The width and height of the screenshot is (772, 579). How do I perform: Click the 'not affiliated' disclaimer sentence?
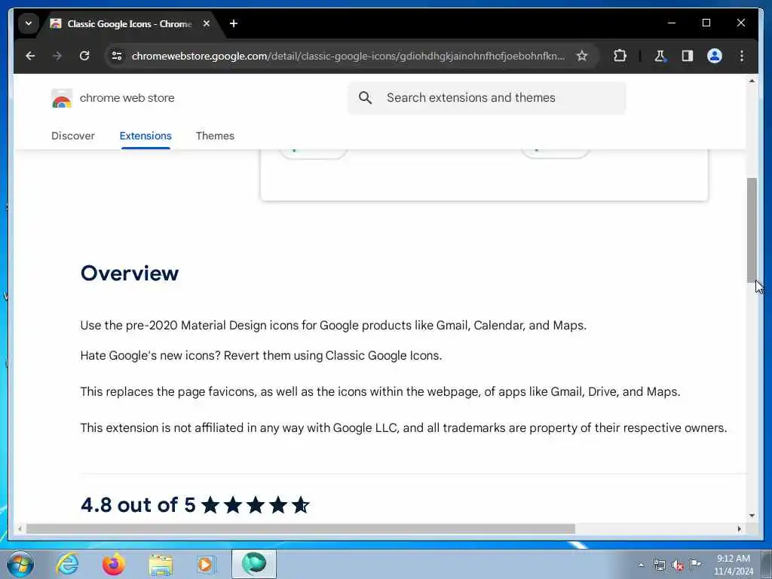coord(403,428)
